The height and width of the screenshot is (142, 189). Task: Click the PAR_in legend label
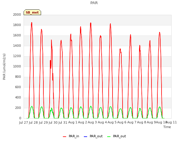(x=74, y=136)
